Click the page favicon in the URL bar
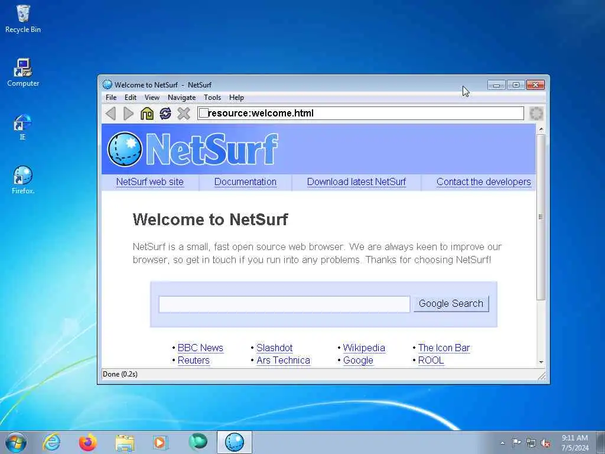This screenshot has height=454, width=605. [203, 113]
